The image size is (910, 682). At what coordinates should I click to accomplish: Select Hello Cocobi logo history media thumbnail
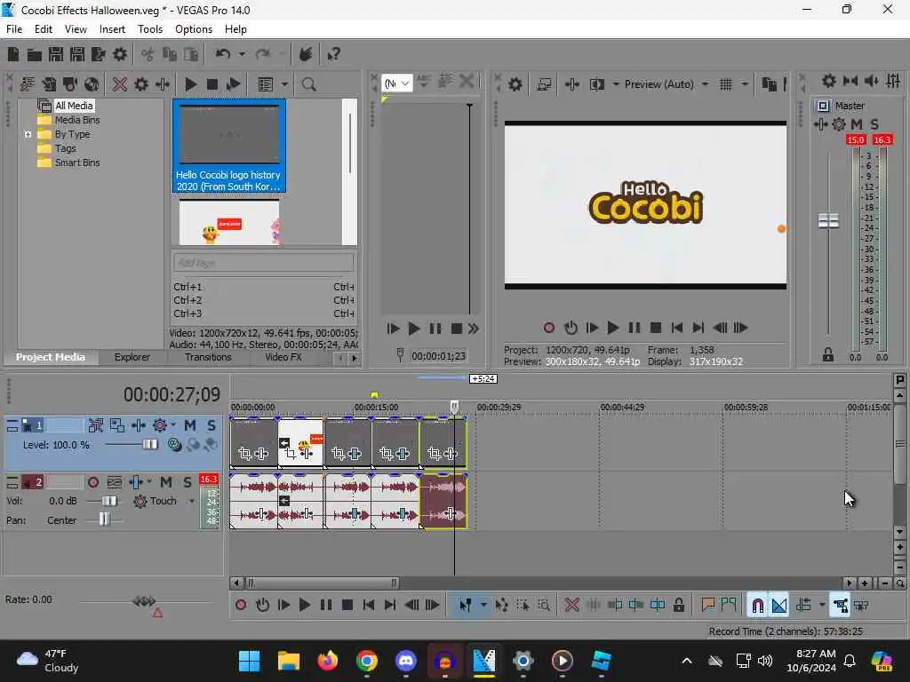(228, 146)
